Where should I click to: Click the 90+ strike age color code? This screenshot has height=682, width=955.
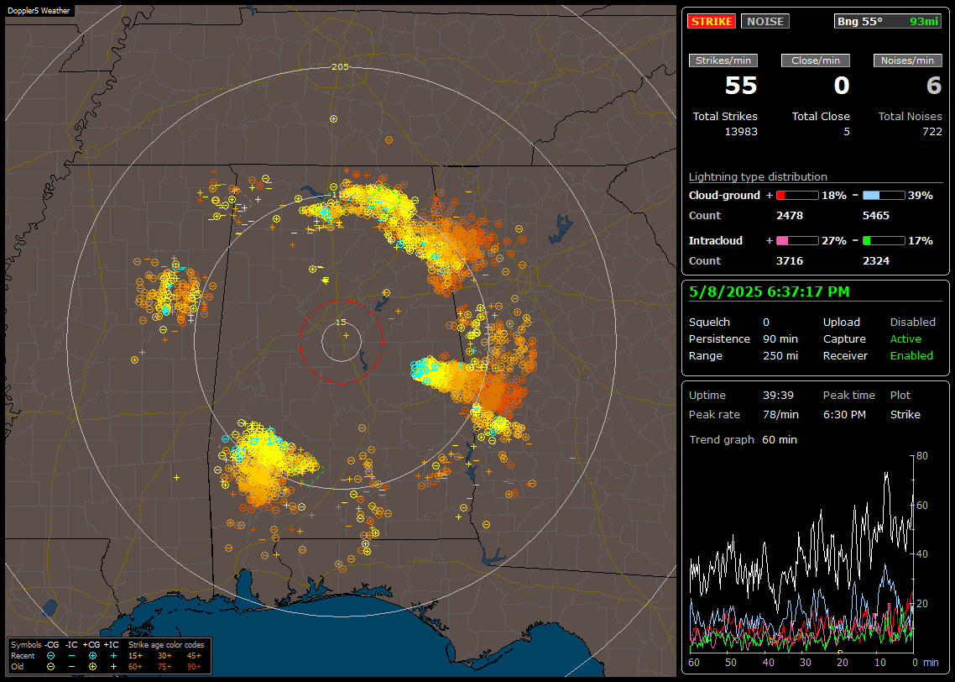(x=194, y=667)
